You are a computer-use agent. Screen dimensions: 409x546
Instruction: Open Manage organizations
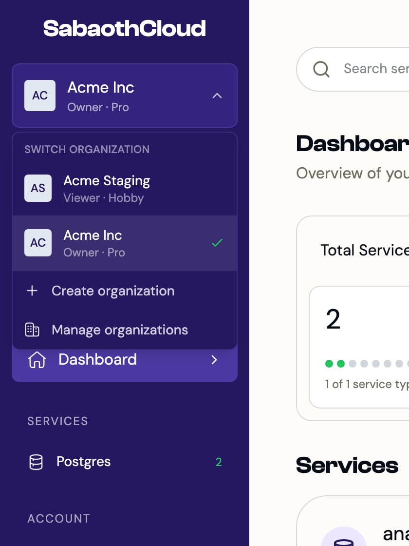click(125, 330)
